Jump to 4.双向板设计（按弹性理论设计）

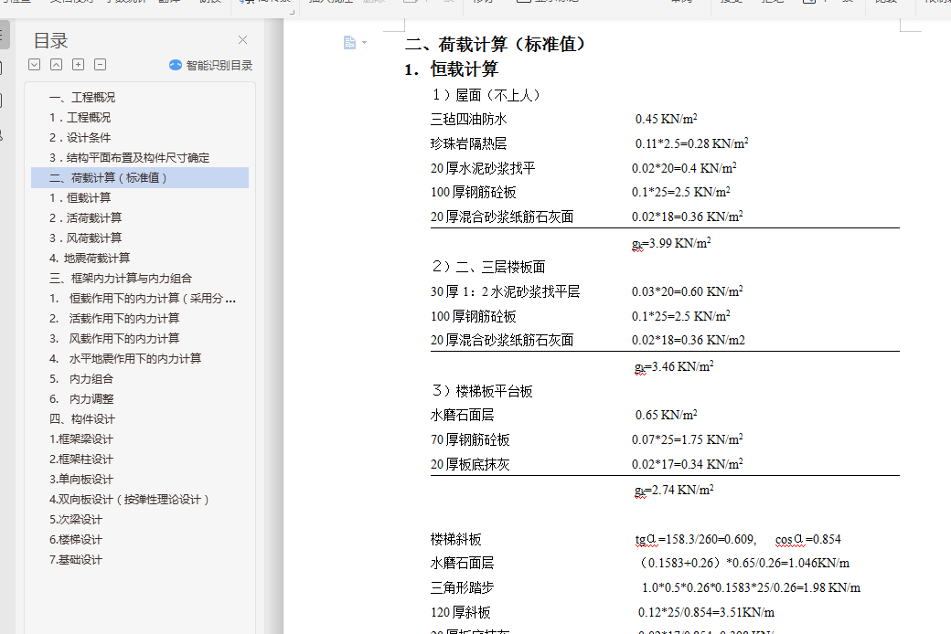(x=129, y=500)
